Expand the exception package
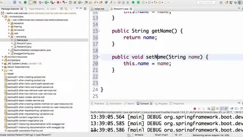243x137 pixels. click(9, 23)
